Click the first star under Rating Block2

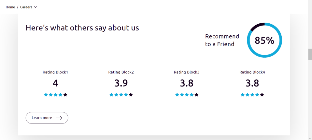coord(111,95)
